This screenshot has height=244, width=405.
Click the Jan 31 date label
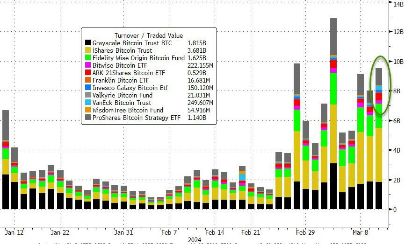[123, 232]
